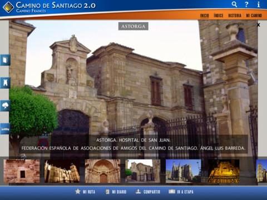Select the arched doorway thumbnail
This screenshot has height=200, width=267.
[x=102, y=171]
